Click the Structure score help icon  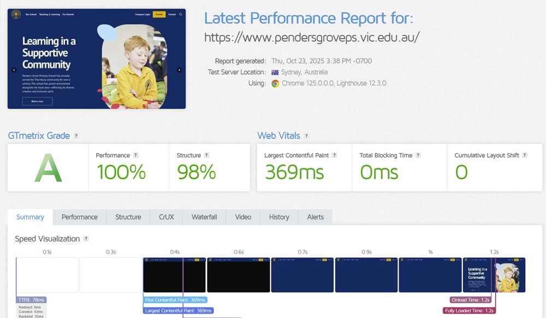point(206,155)
